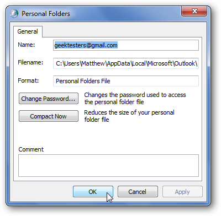The height and width of the screenshot is (216, 221).
Task: Click the 'Reduces the size' description text
Action: pyautogui.click(x=129, y=116)
